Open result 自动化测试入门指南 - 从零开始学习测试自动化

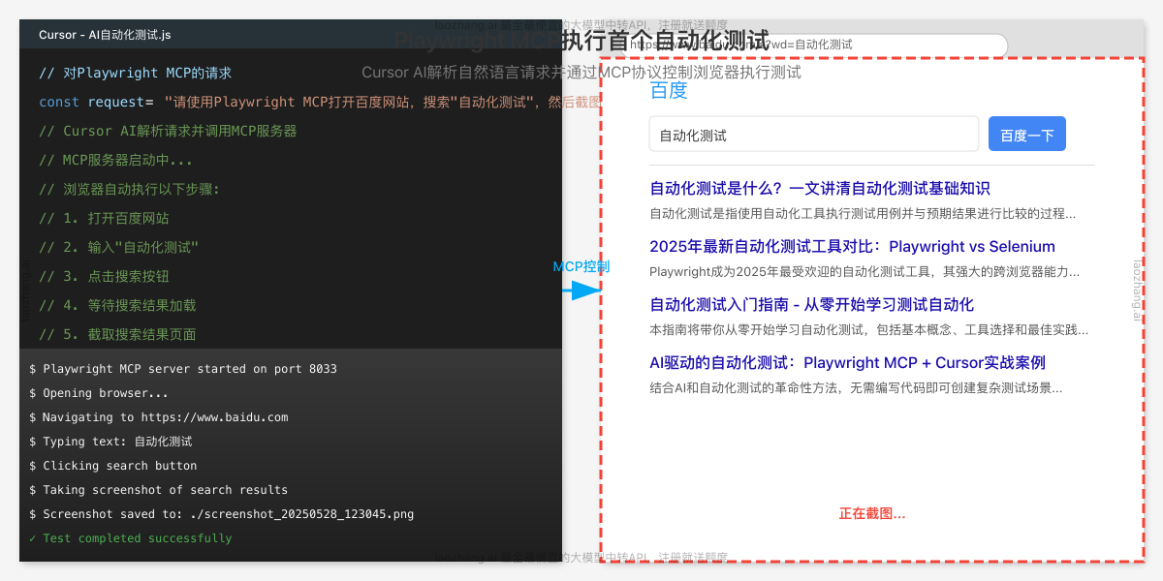pyautogui.click(x=811, y=304)
